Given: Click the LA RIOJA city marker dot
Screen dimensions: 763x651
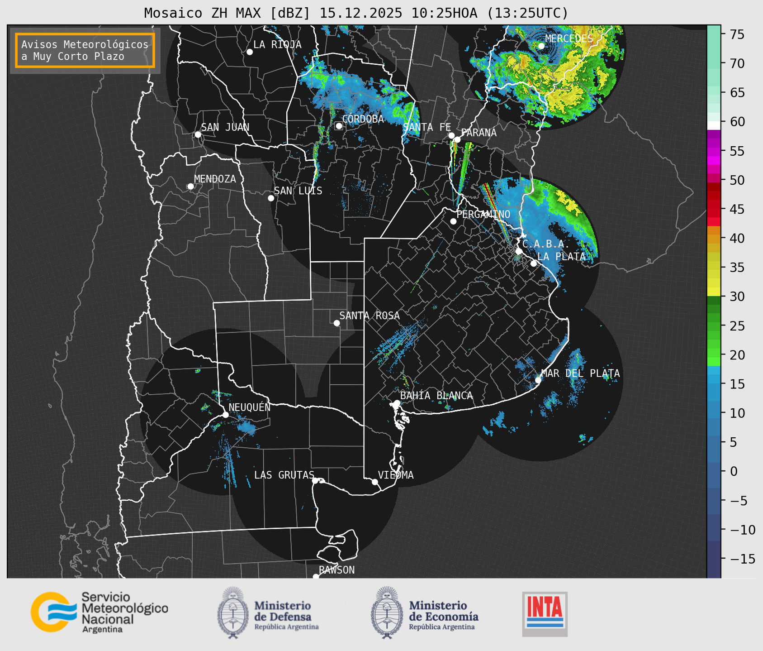Looking at the screenshot, I should pyautogui.click(x=250, y=52).
